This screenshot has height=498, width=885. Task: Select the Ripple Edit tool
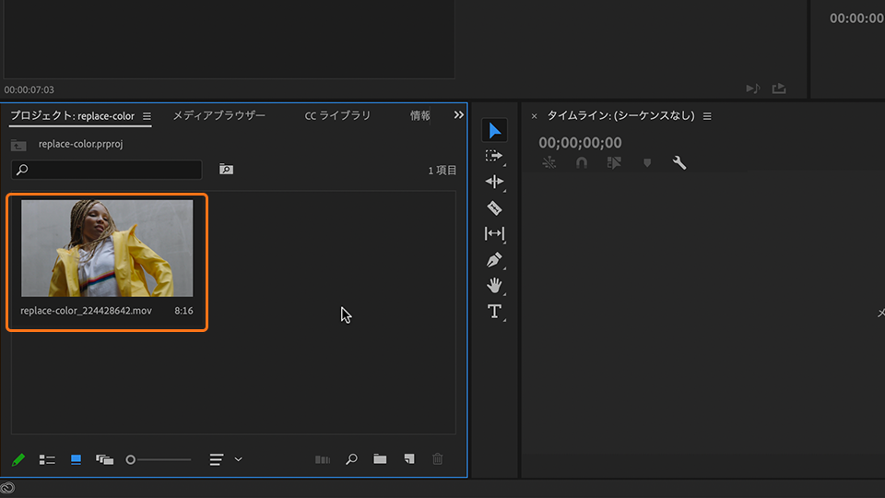(494, 182)
